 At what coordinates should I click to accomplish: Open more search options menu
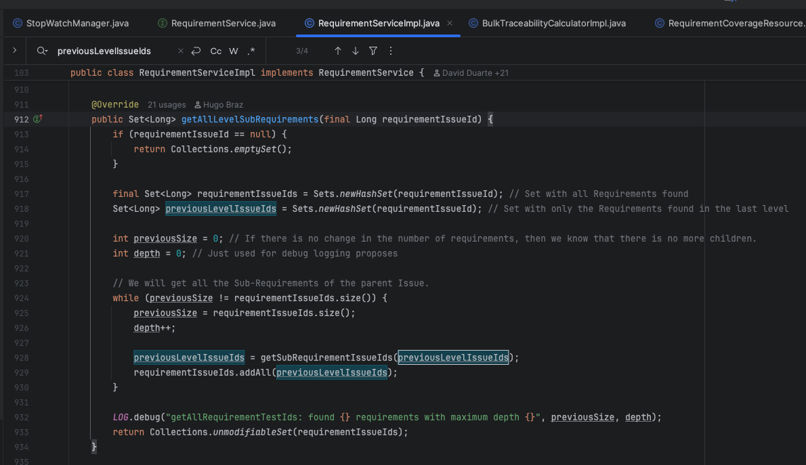tap(390, 51)
